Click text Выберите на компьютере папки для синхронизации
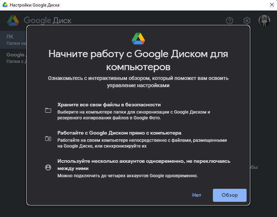 pyautogui.click(x=134, y=115)
